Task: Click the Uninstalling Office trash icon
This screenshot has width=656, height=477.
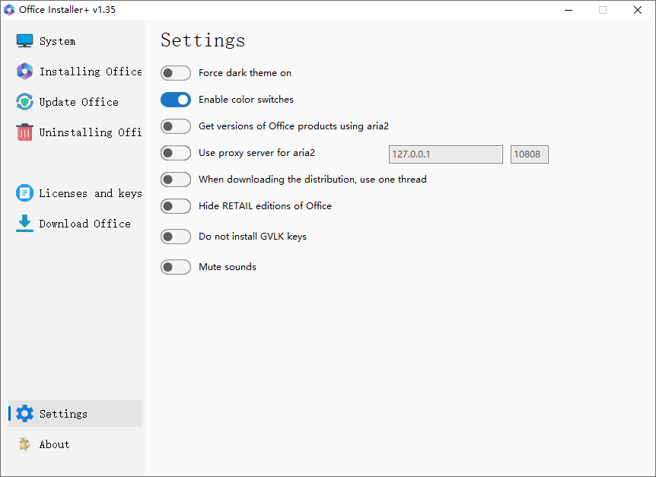Action: 24,132
